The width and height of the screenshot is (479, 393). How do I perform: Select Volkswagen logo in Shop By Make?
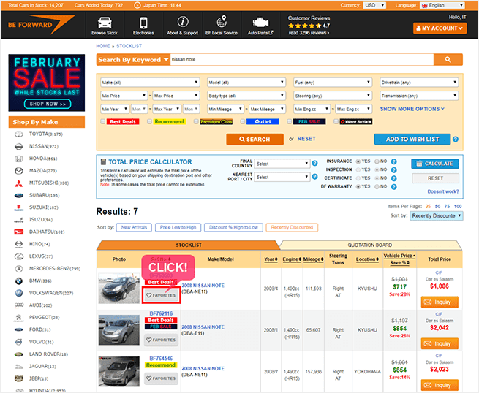point(19,293)
